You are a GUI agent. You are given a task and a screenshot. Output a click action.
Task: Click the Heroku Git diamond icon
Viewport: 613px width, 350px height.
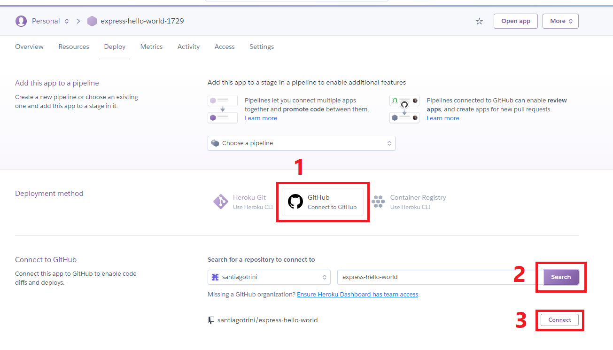click(x=221, y=202)
